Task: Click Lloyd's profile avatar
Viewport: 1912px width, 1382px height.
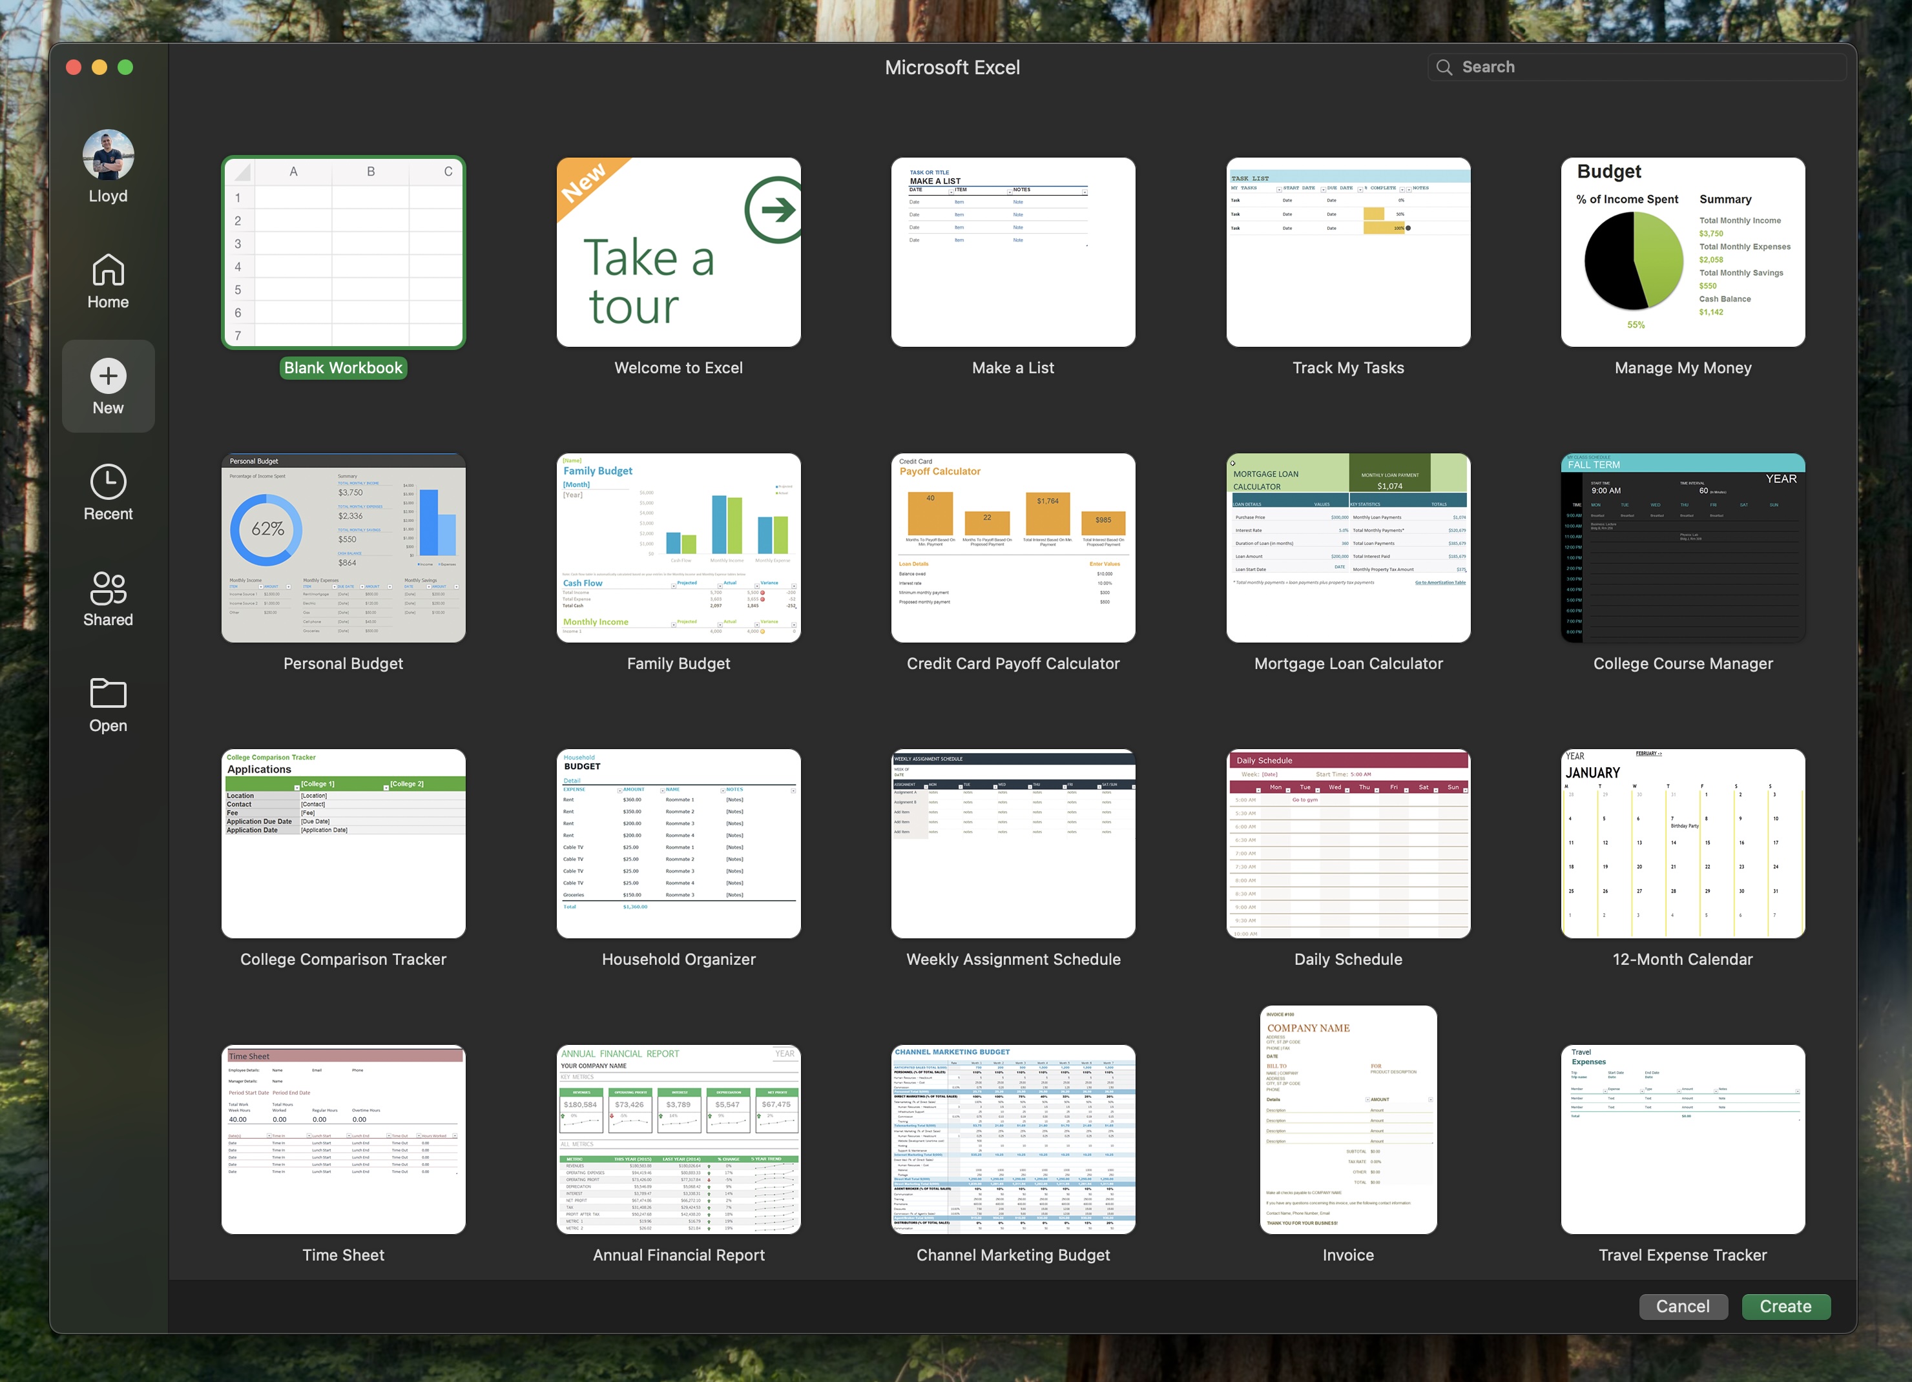Action: pos(107,153)
